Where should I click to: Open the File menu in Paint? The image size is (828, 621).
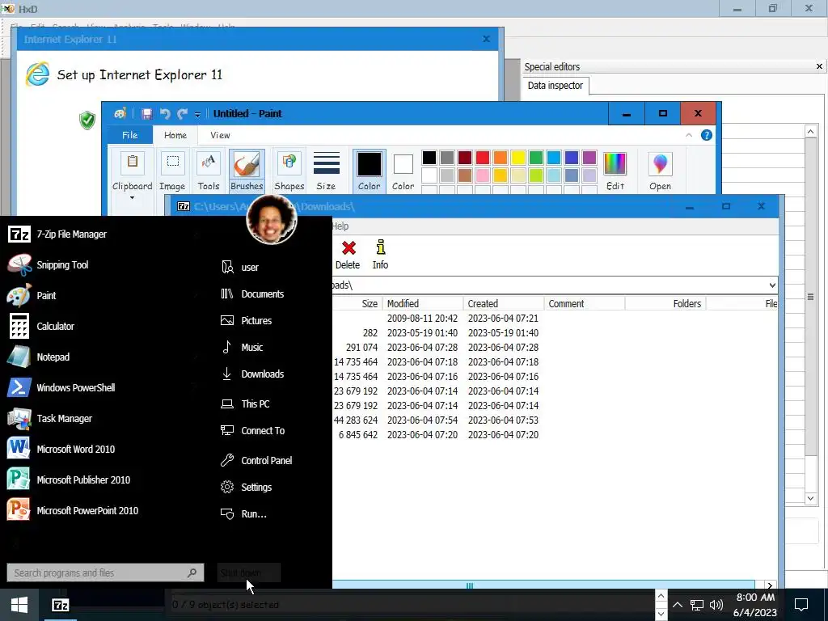click(130, 135)
